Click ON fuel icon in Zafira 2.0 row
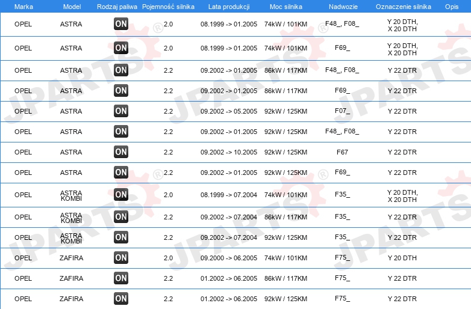This screenshot has width=471, height=309. (x=121, y=257)
